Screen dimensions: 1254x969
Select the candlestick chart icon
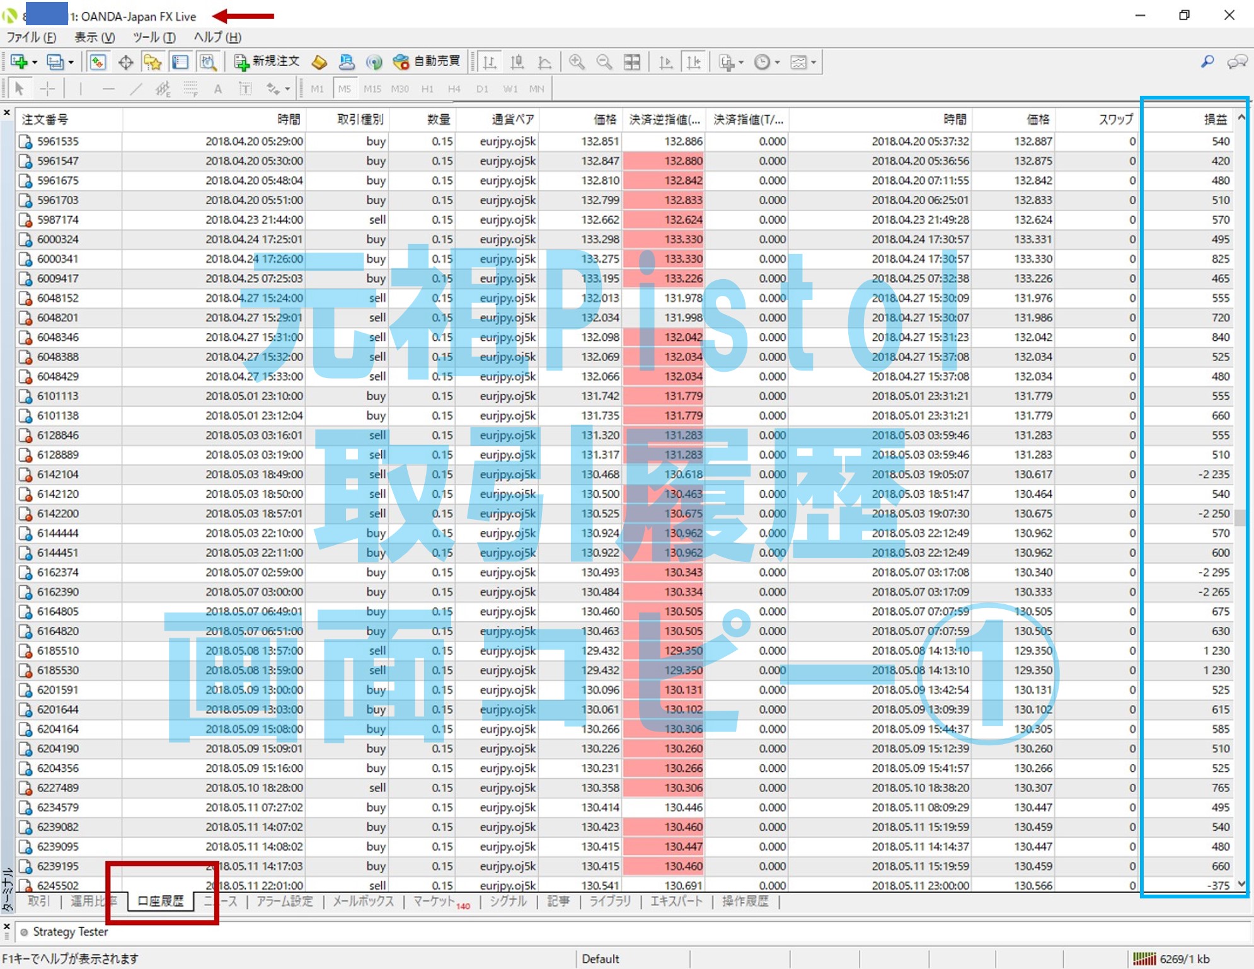click(517, 62)
